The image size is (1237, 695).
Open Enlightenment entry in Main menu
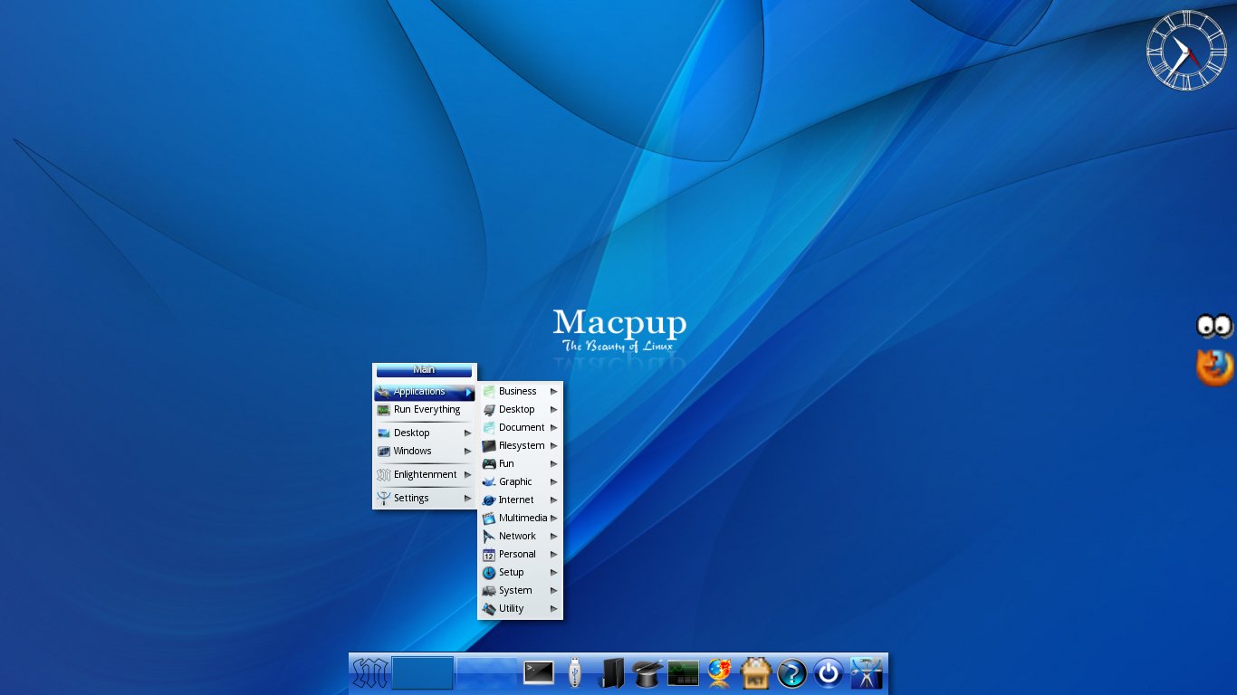coord(425,475)
